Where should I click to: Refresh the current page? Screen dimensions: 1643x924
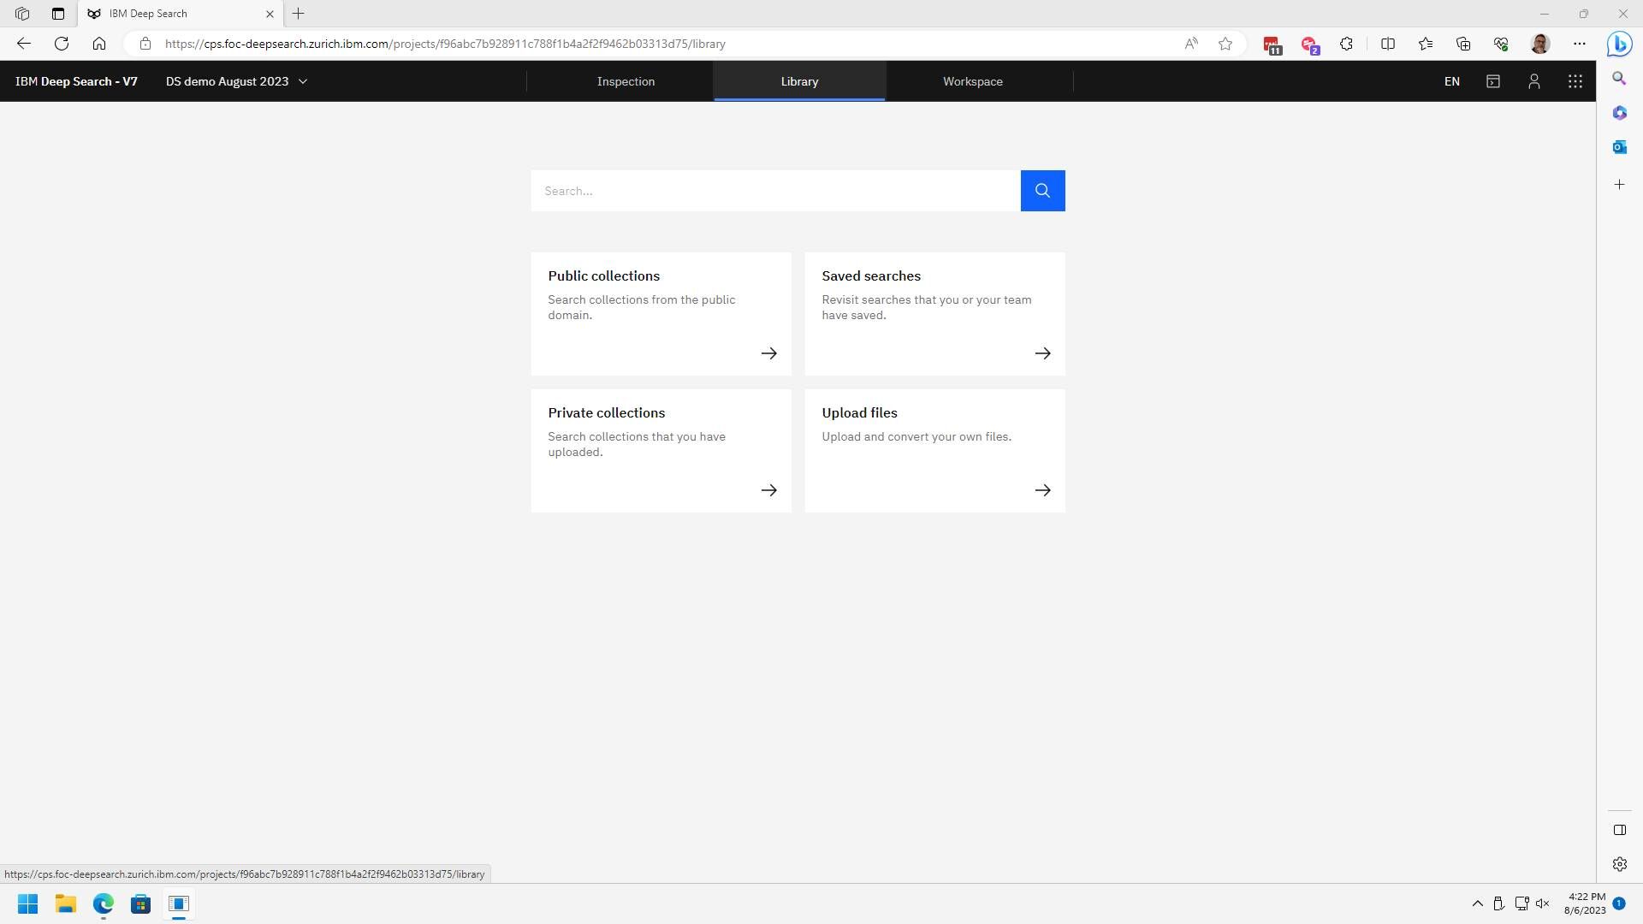pos(62,44)
